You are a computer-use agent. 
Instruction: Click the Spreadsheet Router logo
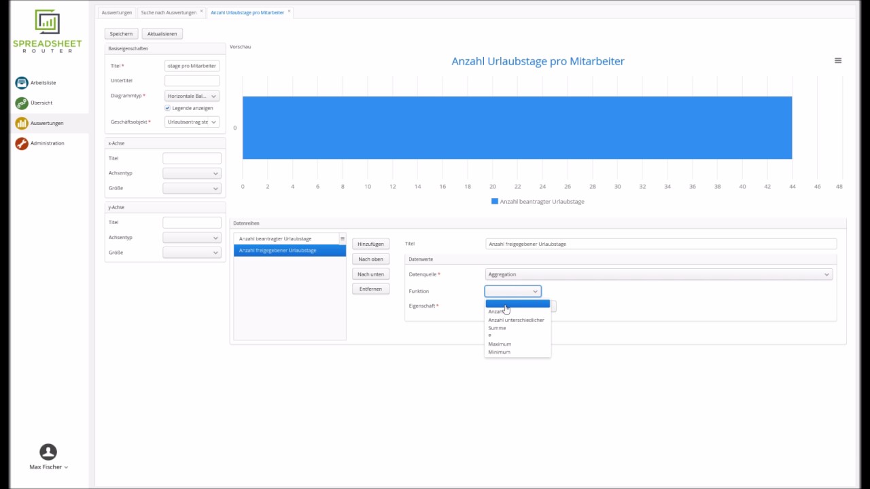(x=47, y=31)
